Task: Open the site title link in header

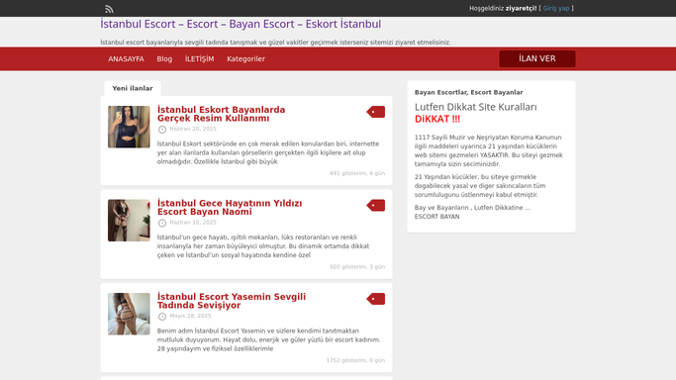Action: coord(241,24)
